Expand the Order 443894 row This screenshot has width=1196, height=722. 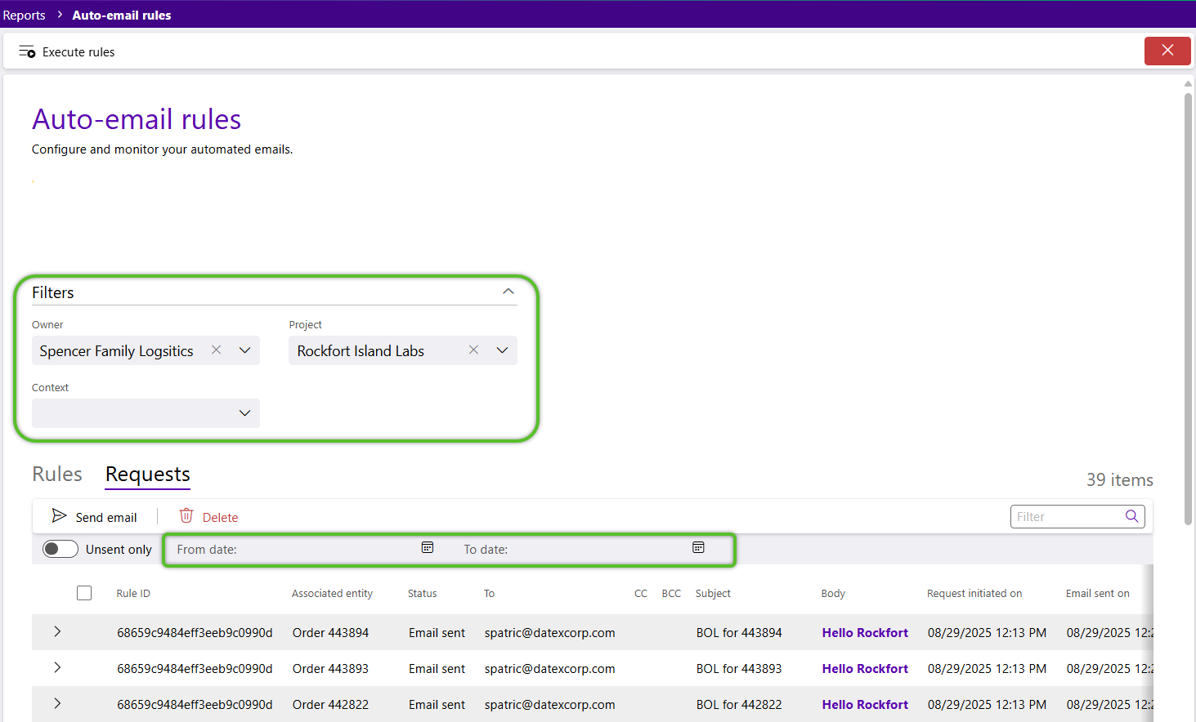57,632
